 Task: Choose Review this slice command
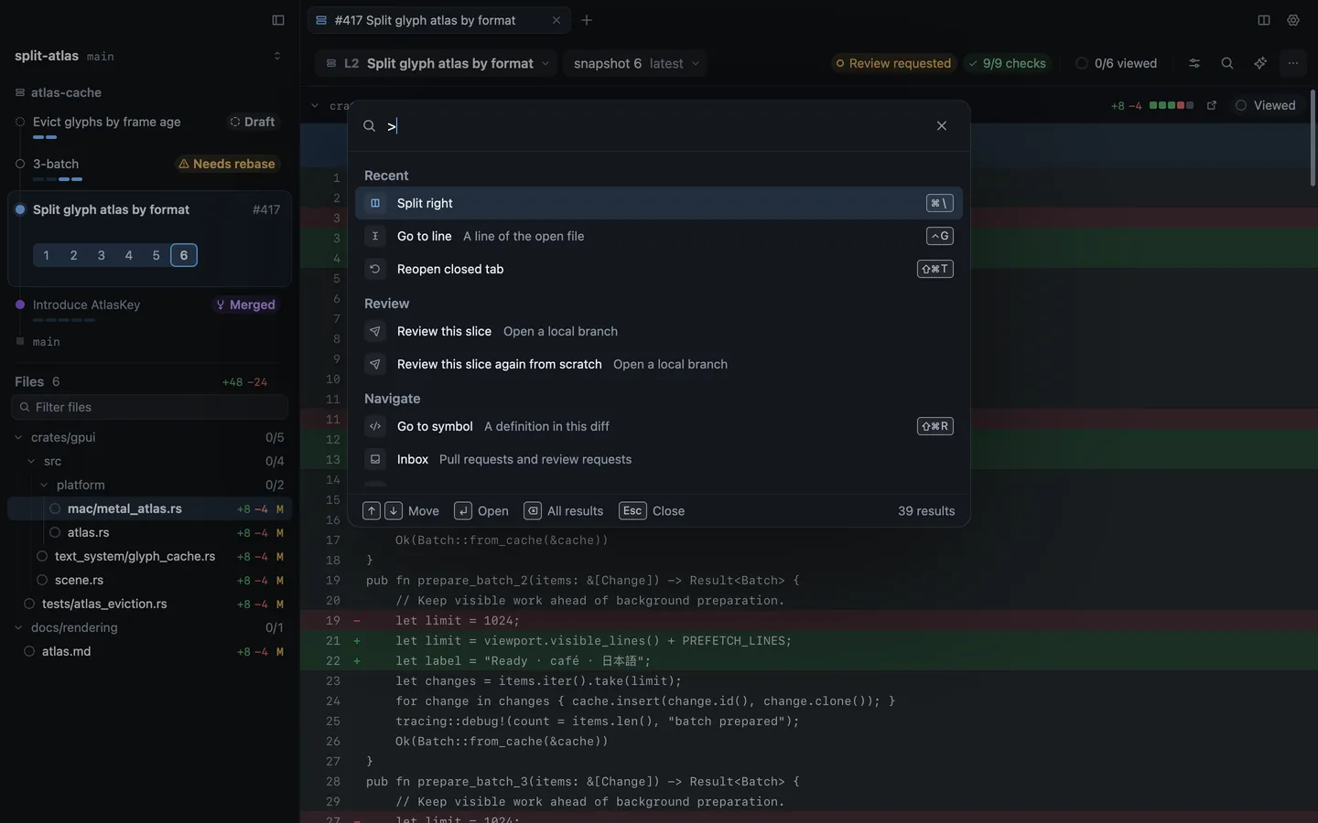(x=659, y=331)
